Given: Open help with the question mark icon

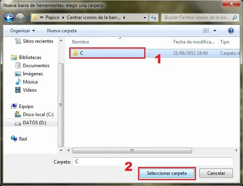Looking at the screenshot, I should [x=231, y=31].
